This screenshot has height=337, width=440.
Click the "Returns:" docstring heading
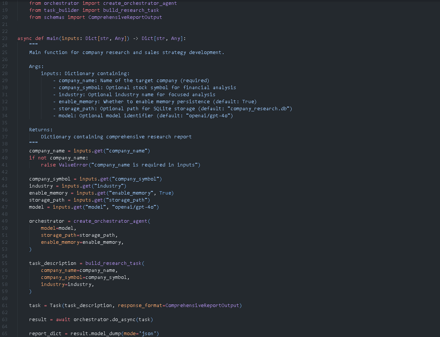click(x=41, y=129)
